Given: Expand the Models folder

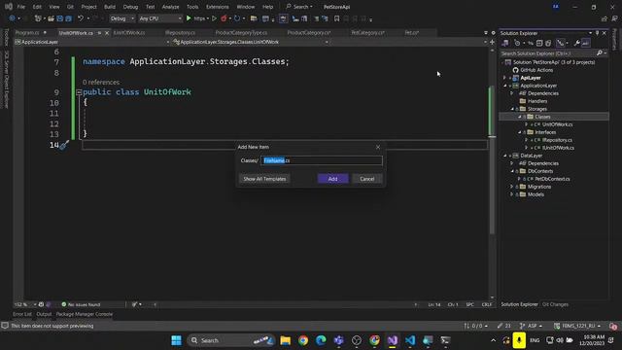Looking at the screenshot, I should click(512, 194).
